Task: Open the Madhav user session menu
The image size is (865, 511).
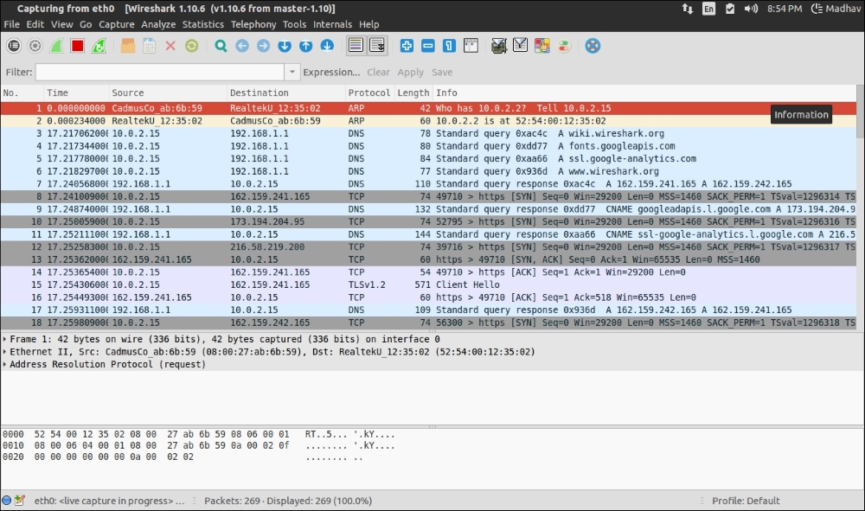Action: pyautogui.click(x=836, y=9)
